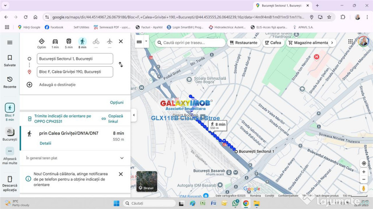This screenshot has height=209, width=373.
Task: Click Adaugă o destinație
Action: 57,85
